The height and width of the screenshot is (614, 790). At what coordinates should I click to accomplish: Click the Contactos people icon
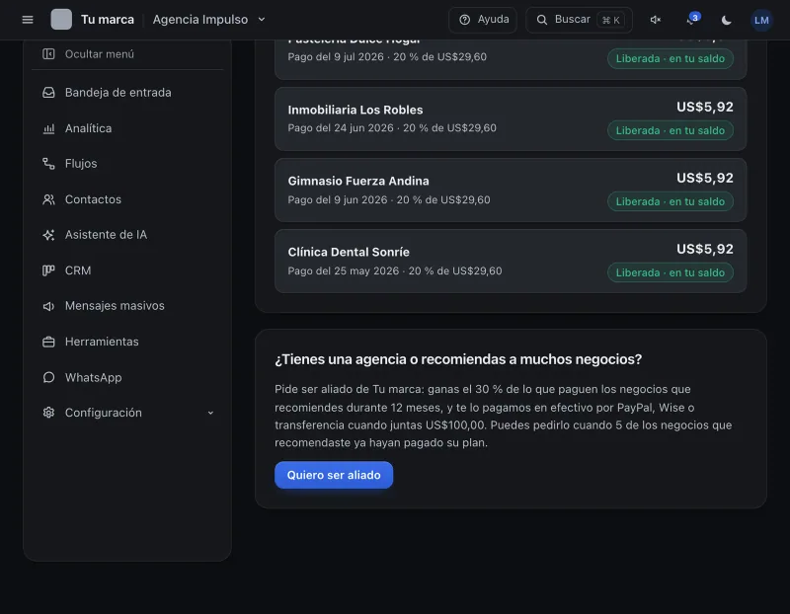pyautogui.click(x=48, y=199)
